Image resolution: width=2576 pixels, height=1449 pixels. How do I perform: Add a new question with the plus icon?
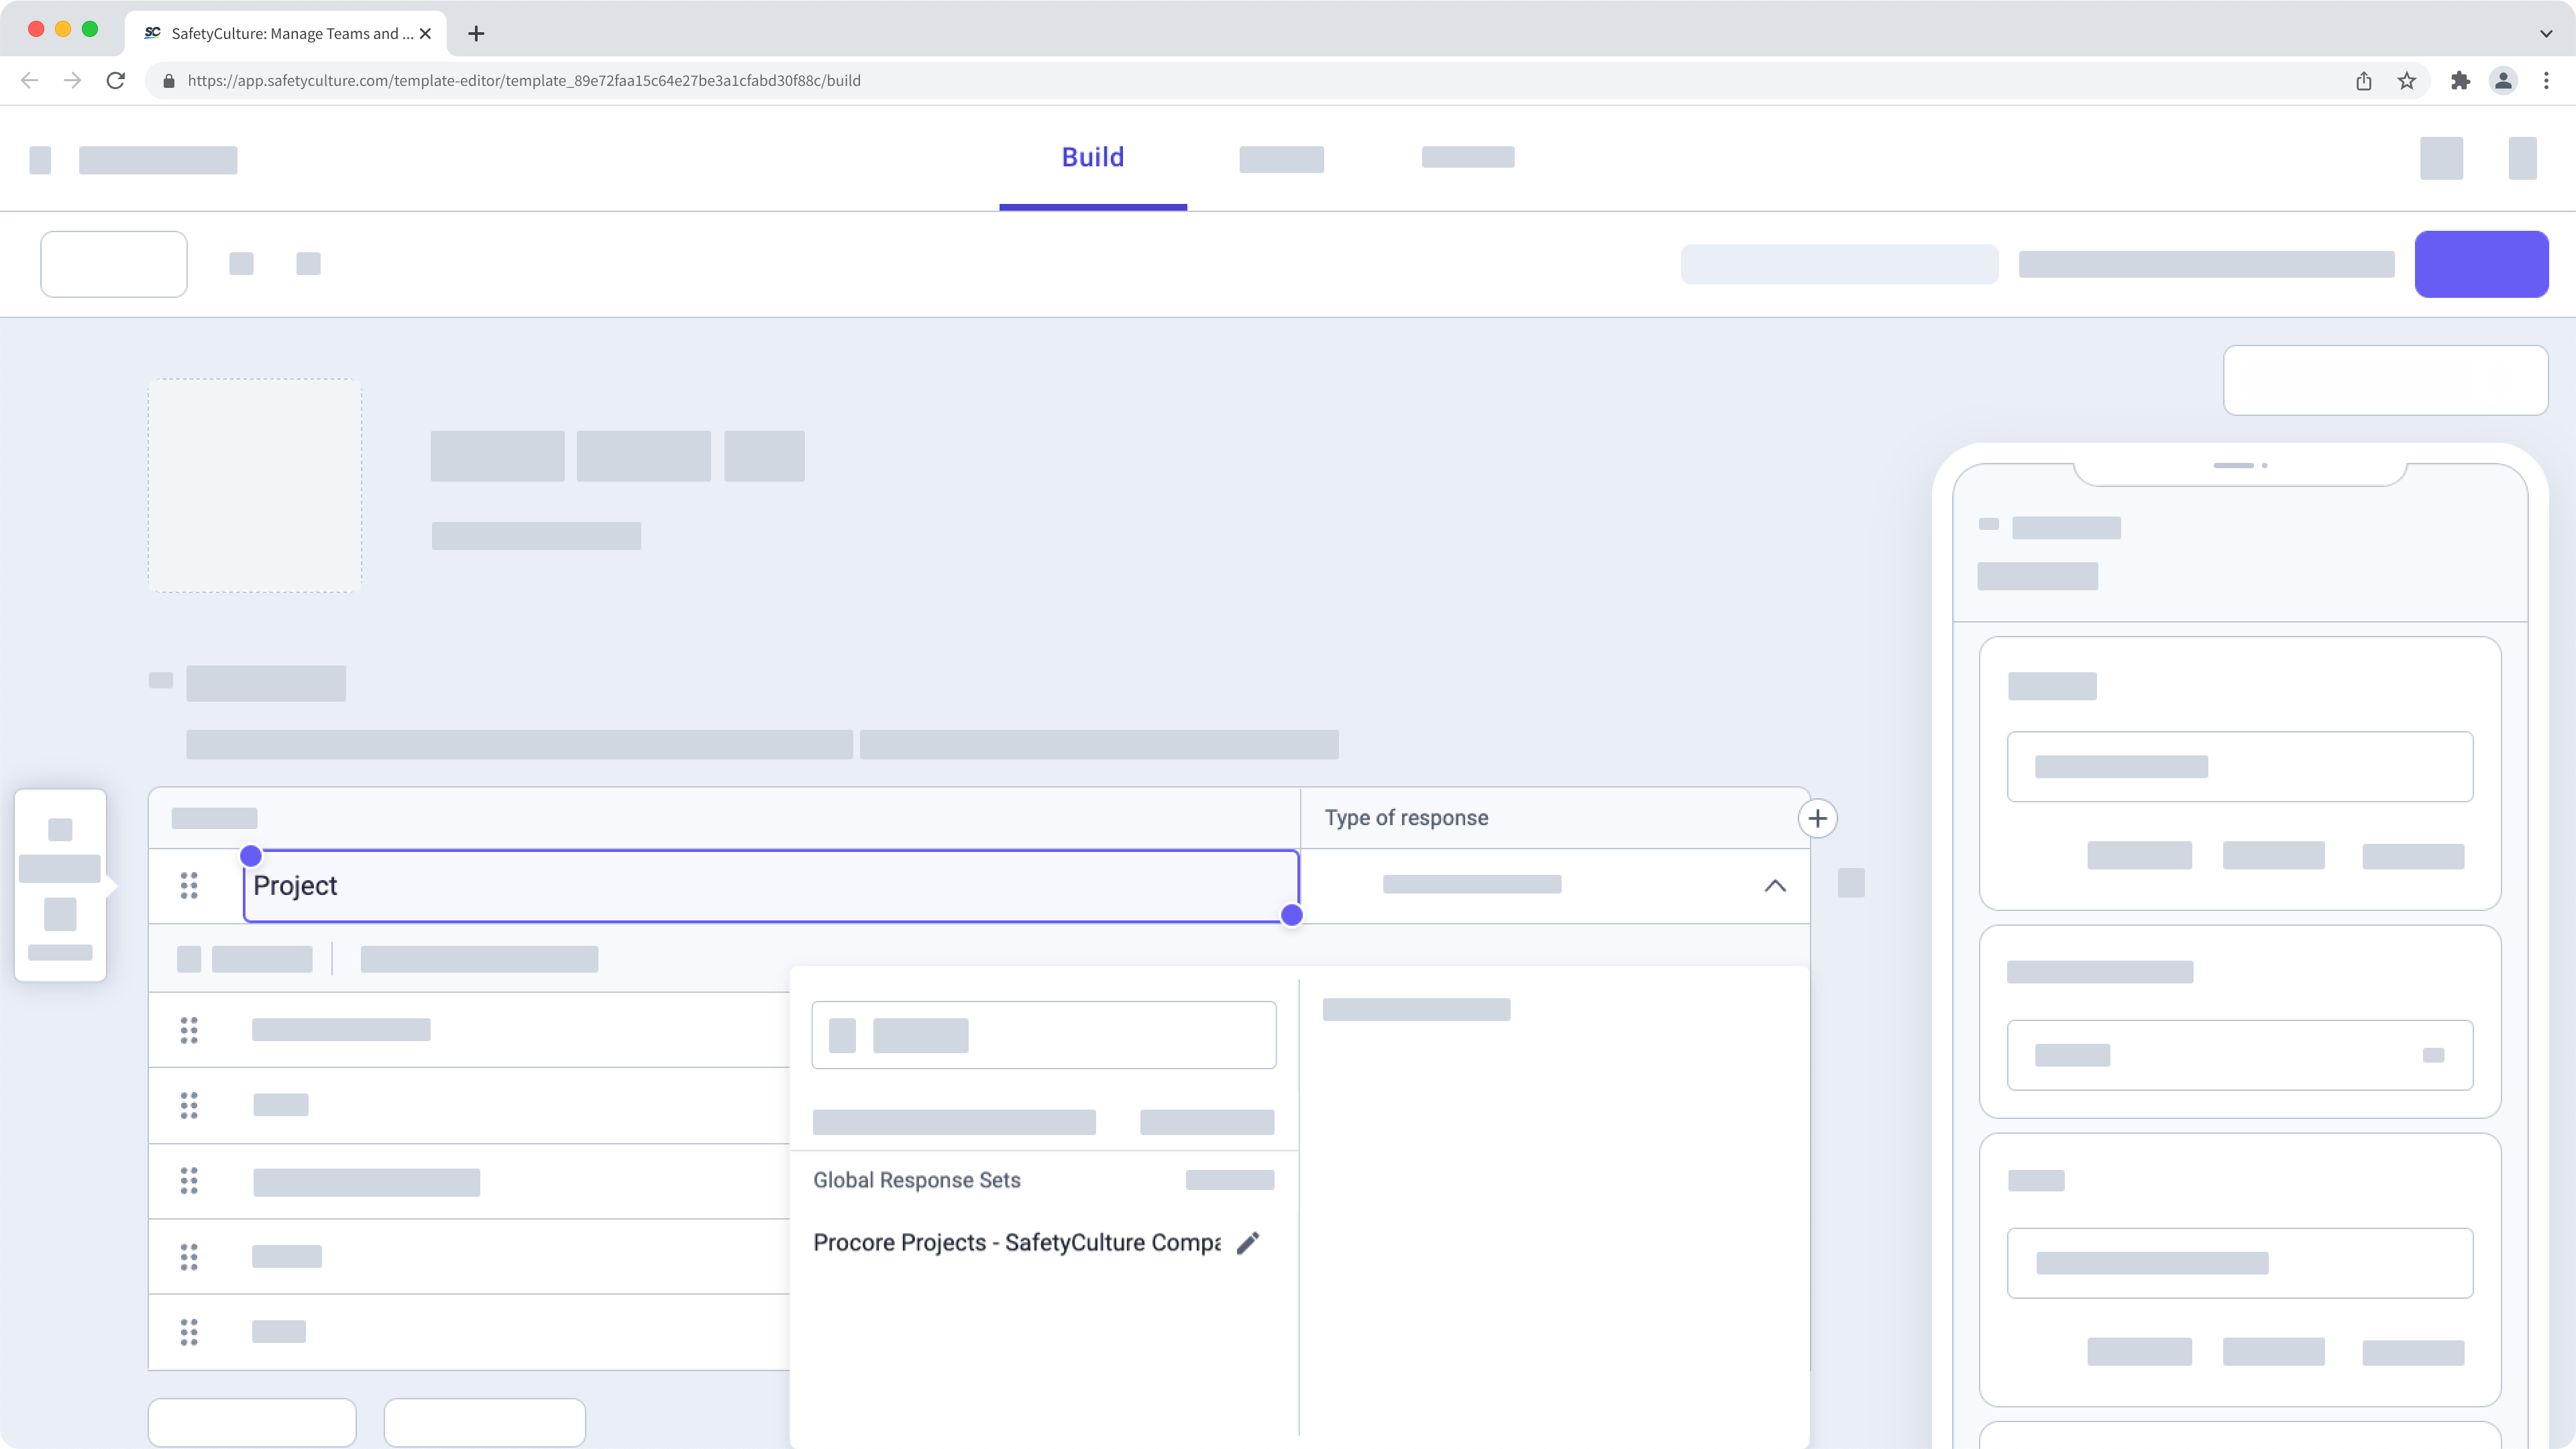pos(1819,818)
